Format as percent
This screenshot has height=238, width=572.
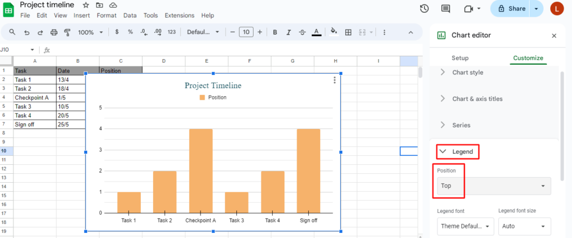coord(130,32)
